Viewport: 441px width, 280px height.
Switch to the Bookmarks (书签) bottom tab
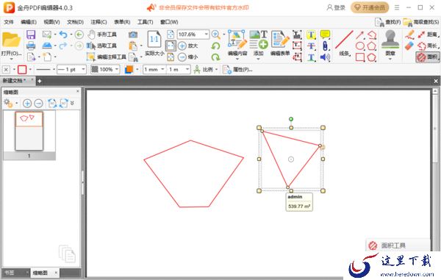[x=10, y=273]
